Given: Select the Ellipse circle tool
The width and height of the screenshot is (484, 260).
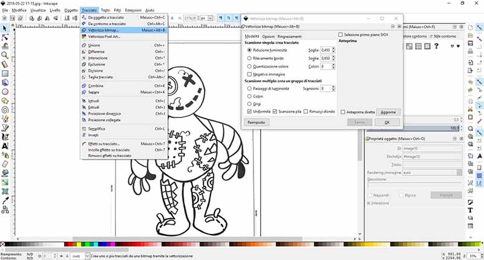Looking at the screenshot, I should coord(5,91).
